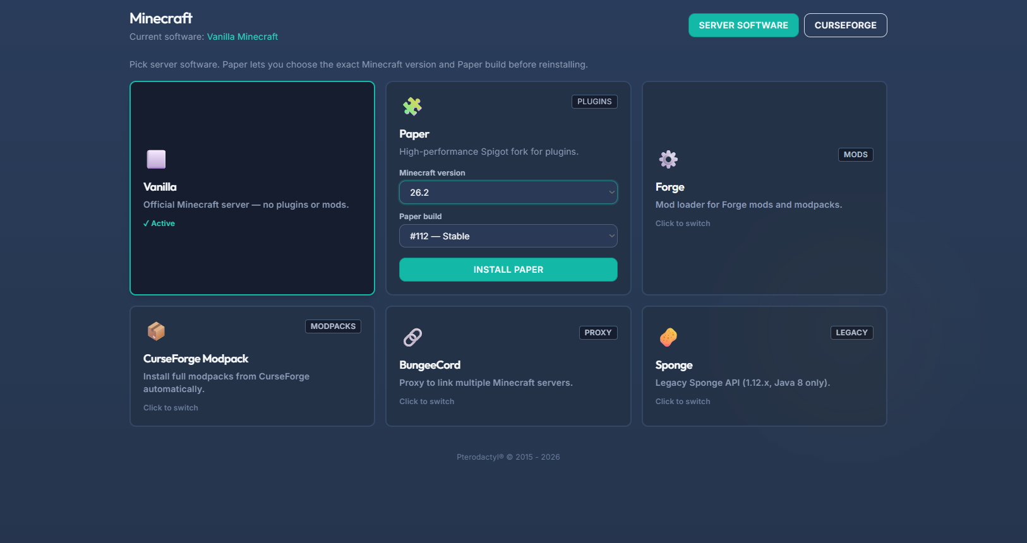This screenshot has width=1027, height=543.
Task: Click the Vanilla cube icon
Action: pos(156,159)
